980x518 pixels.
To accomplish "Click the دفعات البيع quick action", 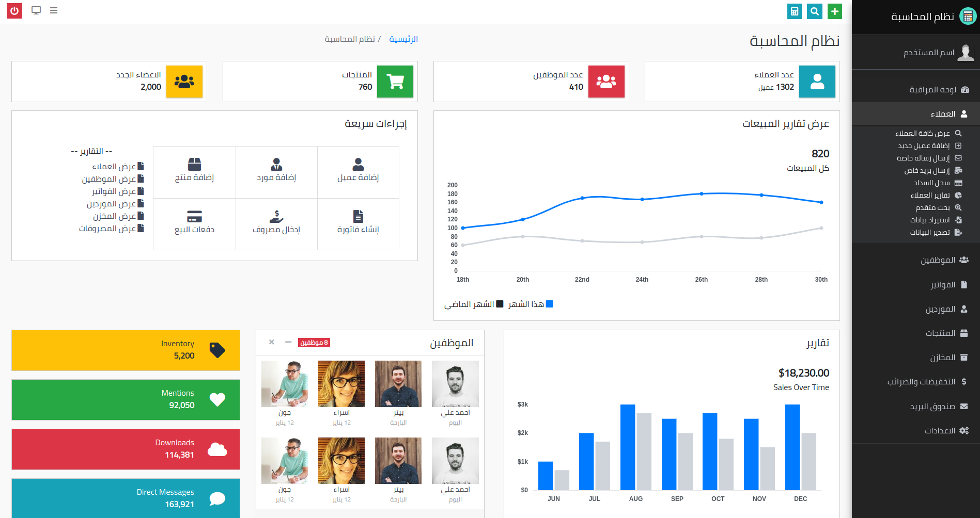I will click(x=194, y=224).
